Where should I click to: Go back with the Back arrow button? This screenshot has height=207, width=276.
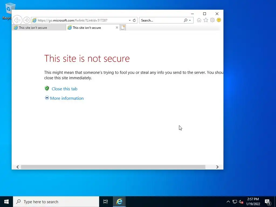click(17, 20)
